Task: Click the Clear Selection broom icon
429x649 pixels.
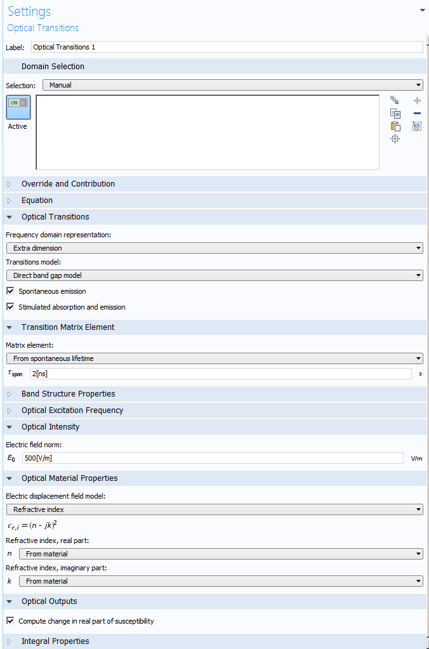Action: click(x=417, y=126)
